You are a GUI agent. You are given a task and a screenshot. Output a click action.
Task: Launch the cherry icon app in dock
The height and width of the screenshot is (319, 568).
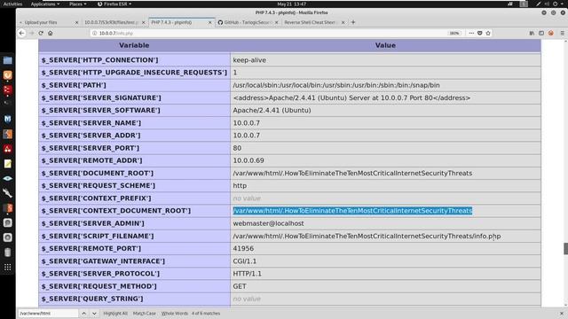click(8, 149)
